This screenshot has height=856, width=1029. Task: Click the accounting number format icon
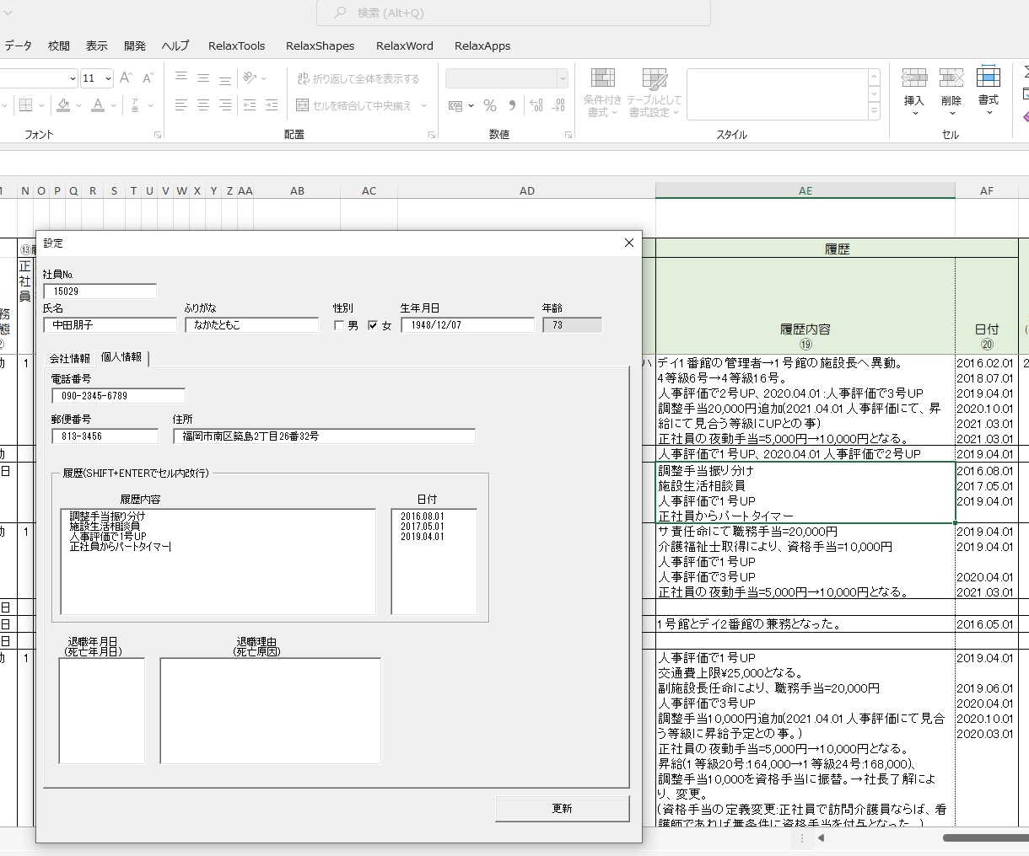tap(455, 105)
